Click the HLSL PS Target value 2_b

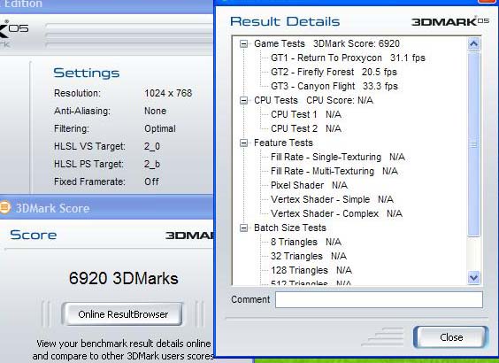pyautogui.click(x=152, y=164)
